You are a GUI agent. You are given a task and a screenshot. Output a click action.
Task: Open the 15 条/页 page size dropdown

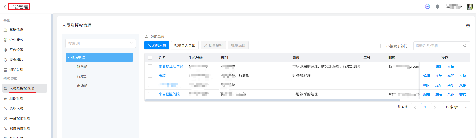pos(456,107)
